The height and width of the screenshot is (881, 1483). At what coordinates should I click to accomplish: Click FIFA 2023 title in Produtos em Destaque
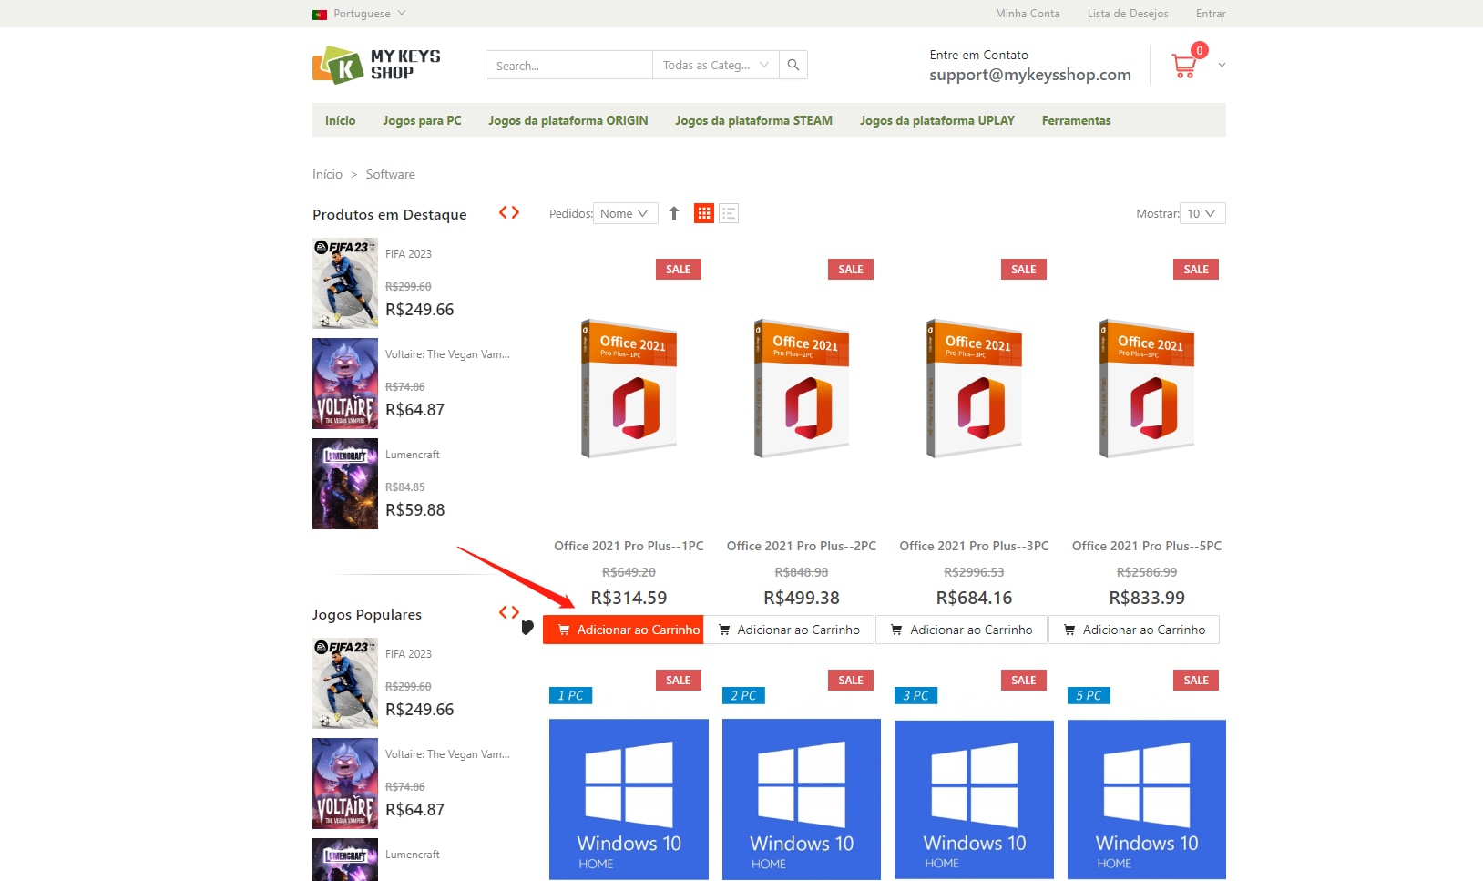(x=409, y=254)
